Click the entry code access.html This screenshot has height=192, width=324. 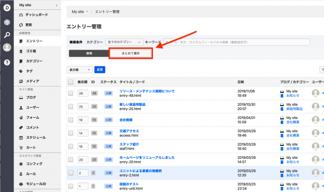[x=129, y=135]
